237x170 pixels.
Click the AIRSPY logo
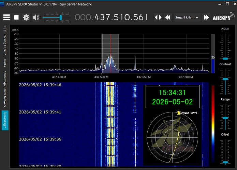pos(224,17)
